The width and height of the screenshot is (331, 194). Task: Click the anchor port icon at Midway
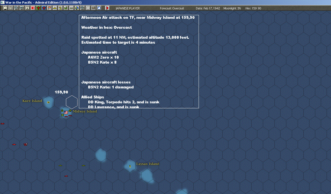click(x=62, y=111)
